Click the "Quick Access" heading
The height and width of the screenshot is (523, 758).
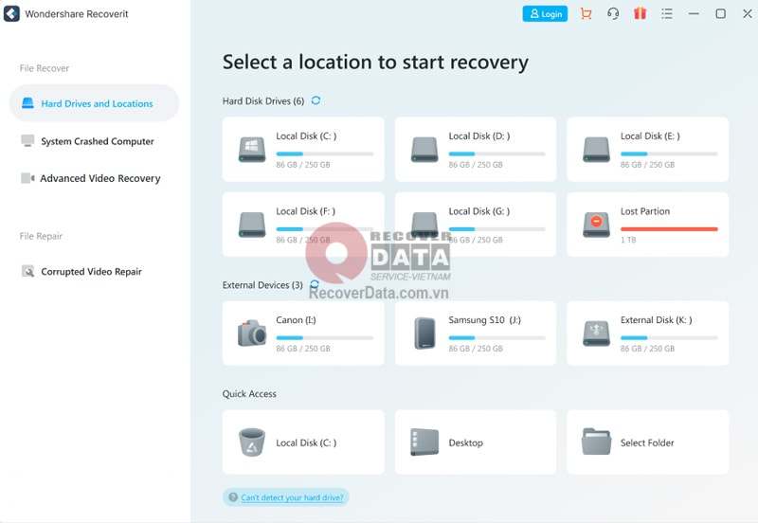coord(249,394)
